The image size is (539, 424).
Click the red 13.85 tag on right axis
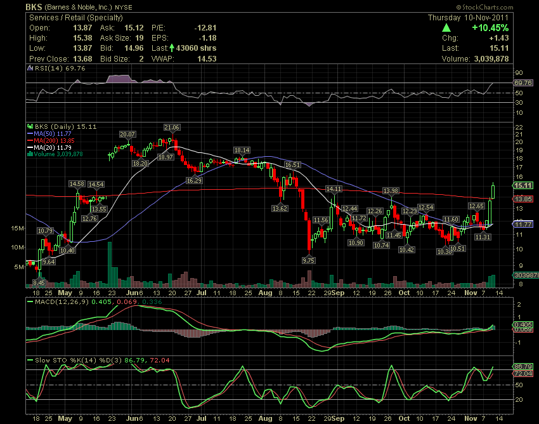[x=523, y=199]
